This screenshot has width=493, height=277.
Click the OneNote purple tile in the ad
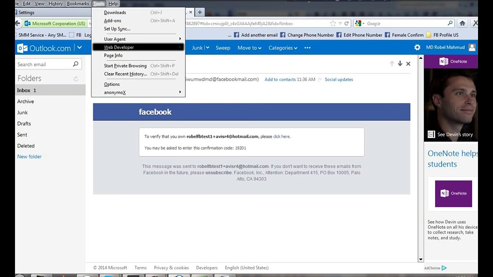pyautogui.click(x=453, y=194)
